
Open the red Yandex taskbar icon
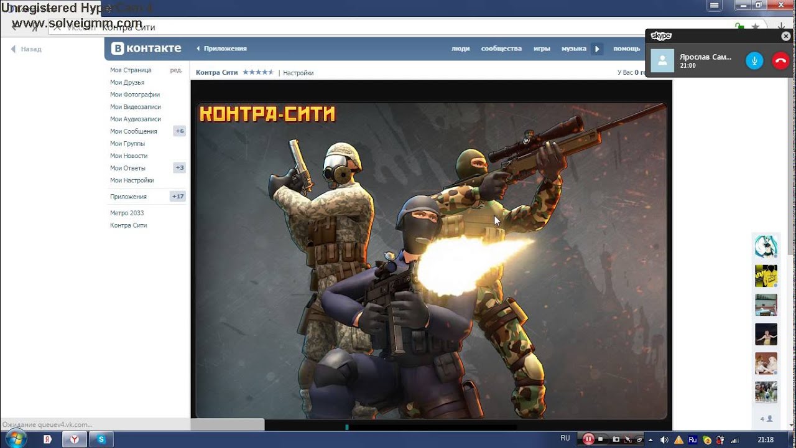pos(48,439)
